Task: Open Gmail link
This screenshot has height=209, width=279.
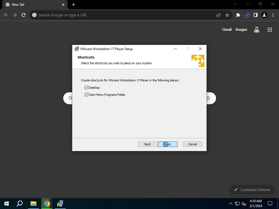Action: coord(227,29)
